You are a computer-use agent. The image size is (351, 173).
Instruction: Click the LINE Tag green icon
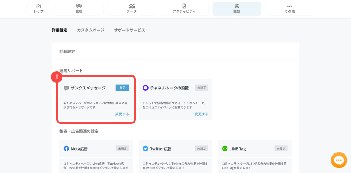(x=225, y=149)
